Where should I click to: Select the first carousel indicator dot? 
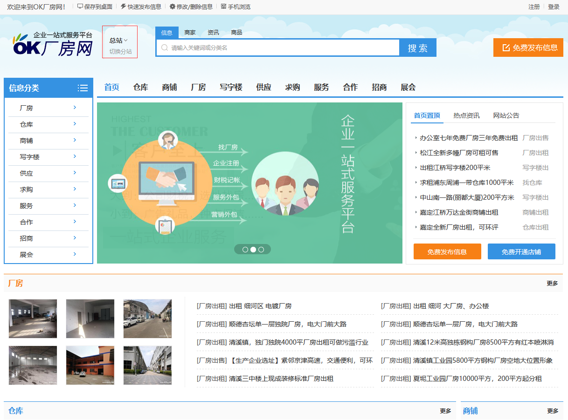(x=245, y=250)
